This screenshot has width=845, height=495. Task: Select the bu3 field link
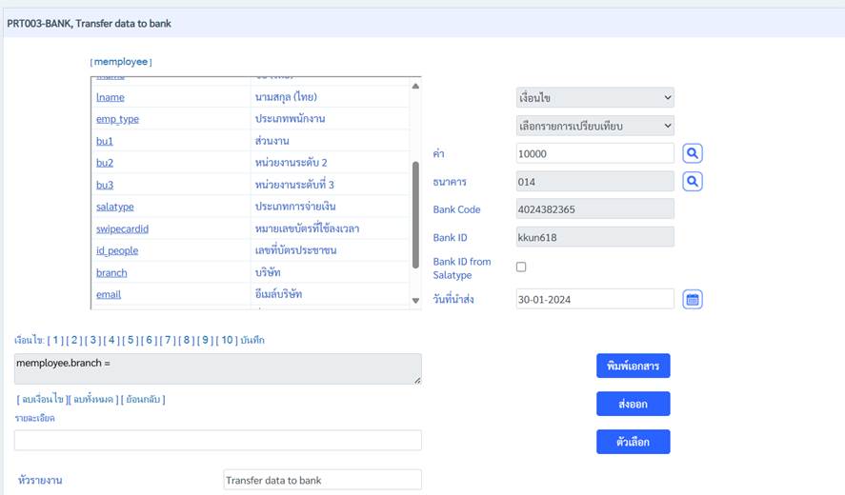pyautogui.click(x=105, y=185)
